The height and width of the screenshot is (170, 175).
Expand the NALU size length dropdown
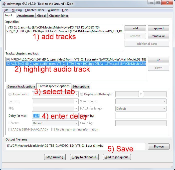pos(164,109)
